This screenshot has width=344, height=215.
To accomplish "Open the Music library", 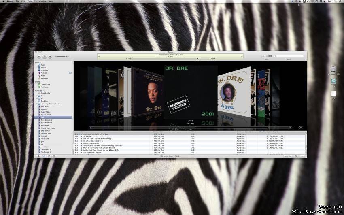I will click(42, 65).
